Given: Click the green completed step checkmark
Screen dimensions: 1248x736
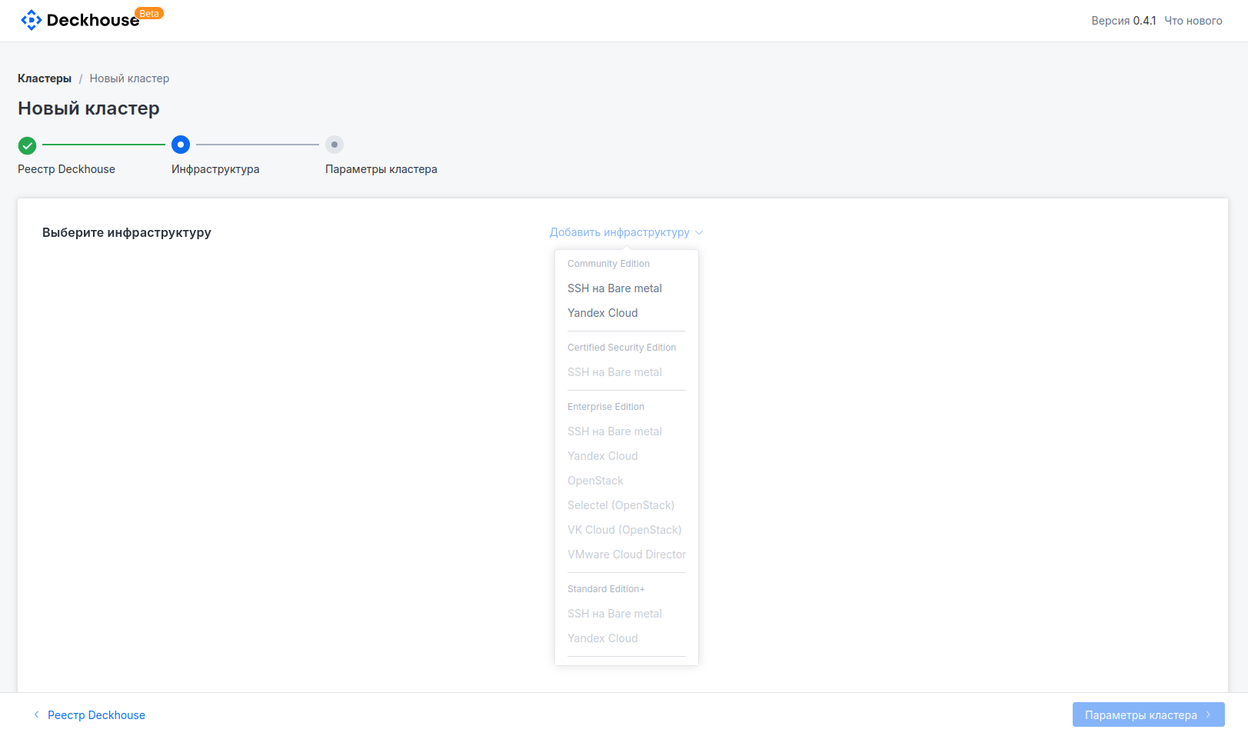Looking at the screenshot, I should [x=27, y=145].
